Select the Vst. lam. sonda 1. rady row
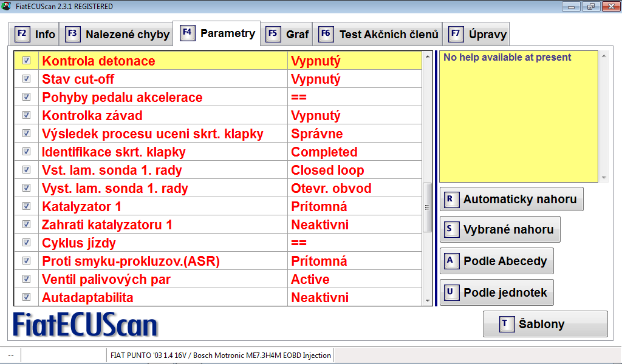 112,170
